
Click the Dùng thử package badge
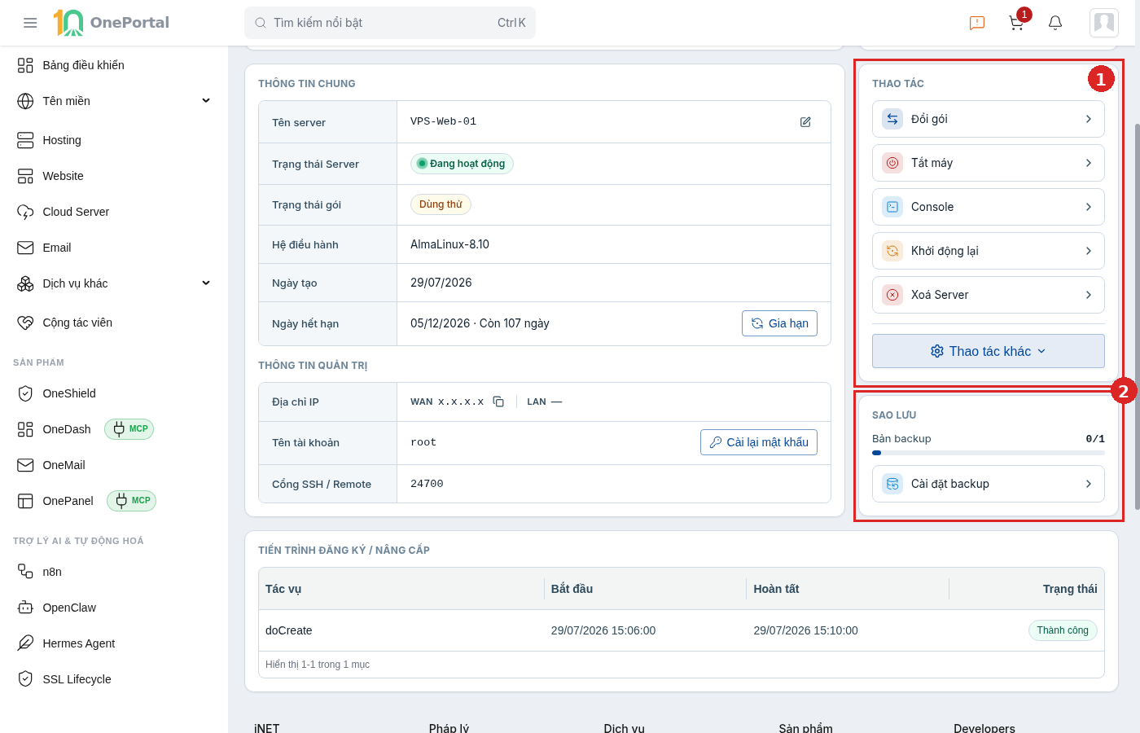coord(441,204)
